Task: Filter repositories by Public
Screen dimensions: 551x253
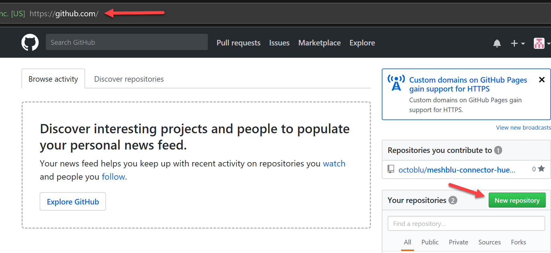Action: (430, 242)
